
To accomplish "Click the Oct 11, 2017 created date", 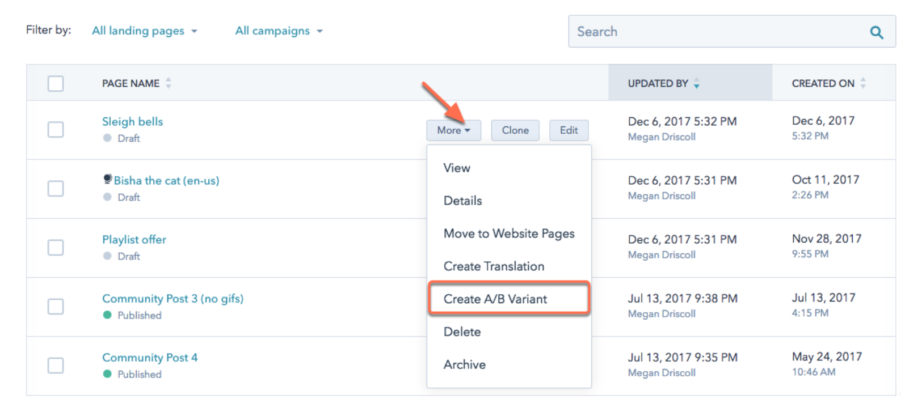I will coord(826,180).
